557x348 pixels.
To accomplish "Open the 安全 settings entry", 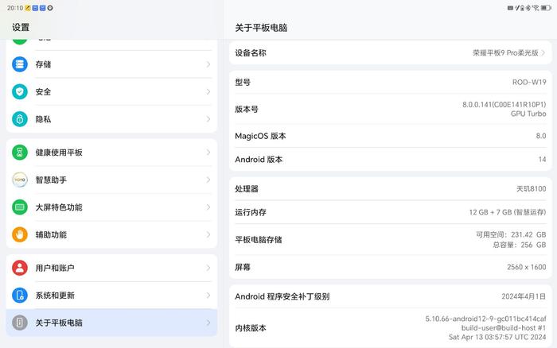I will pyautogui.click(x=111, y=91).
